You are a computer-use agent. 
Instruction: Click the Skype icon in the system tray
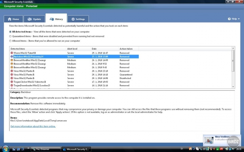click(197, 149)
